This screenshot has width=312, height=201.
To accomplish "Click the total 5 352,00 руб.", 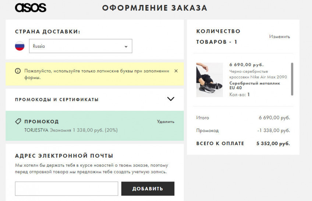I will [273, 143].
